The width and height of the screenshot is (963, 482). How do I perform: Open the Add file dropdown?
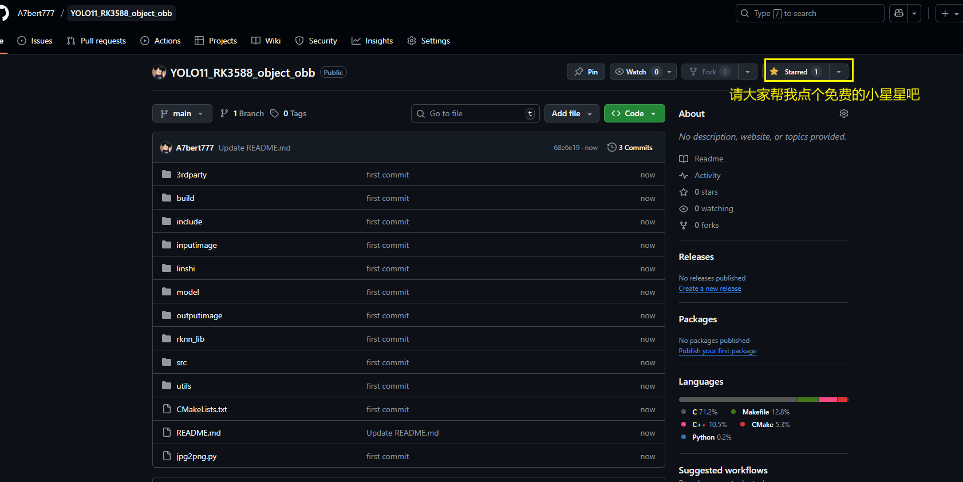click(571, 113)
